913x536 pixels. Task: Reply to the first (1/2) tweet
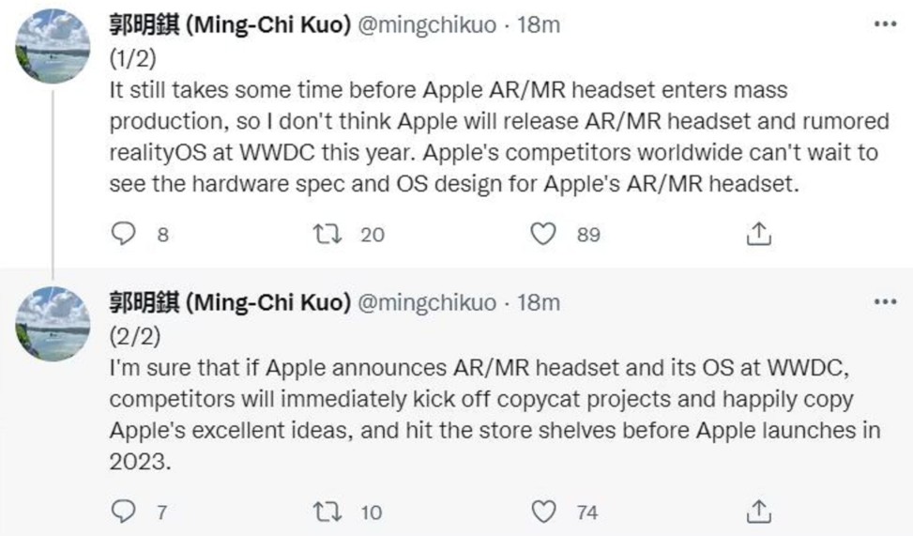click(x=125, y=234)
